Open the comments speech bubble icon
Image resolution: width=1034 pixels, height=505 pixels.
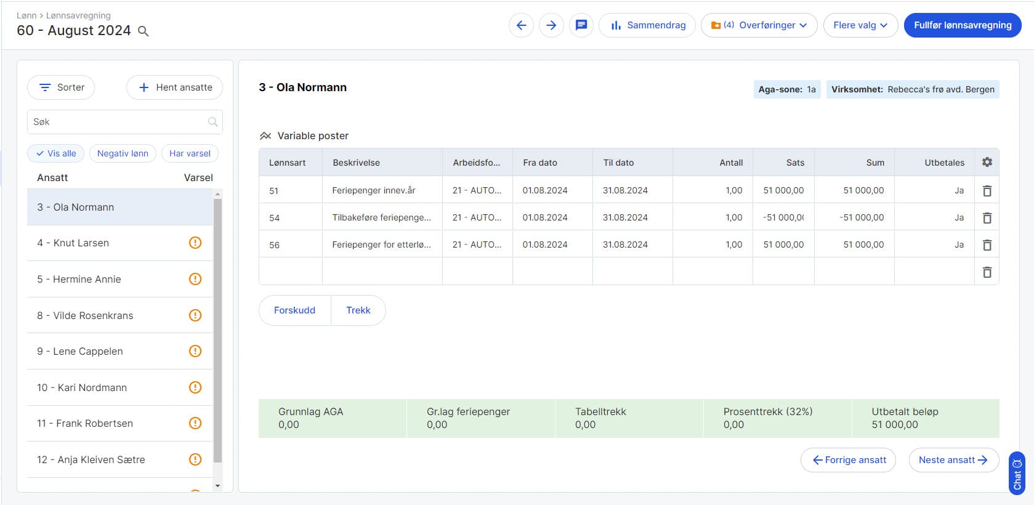581,25
